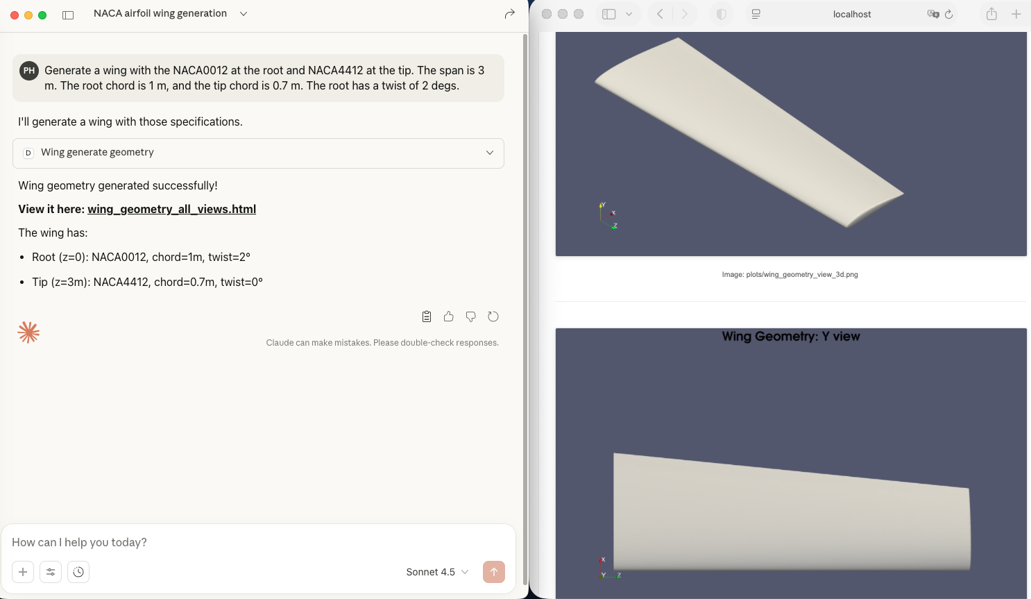Click the clock icon in chat input
This screenshot has width=1031, height=599.
click(78, 572)
